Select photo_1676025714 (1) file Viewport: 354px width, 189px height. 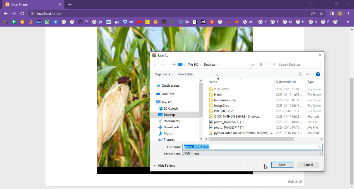tap(226, 127)
